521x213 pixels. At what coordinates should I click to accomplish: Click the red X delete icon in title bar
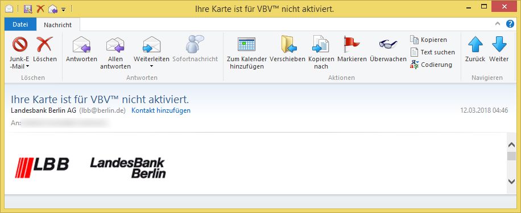(40, 9)
